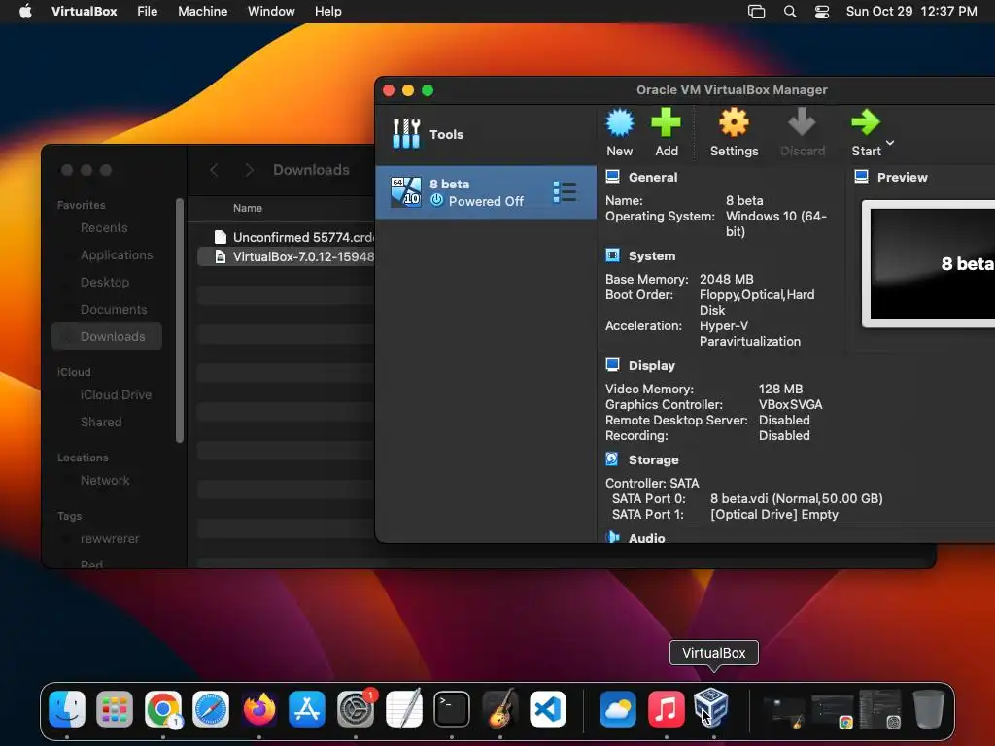Click the 8 beta.vdi SATA Port 0 entry
Viewport: 995px width, 746px height.
[797, 498]
